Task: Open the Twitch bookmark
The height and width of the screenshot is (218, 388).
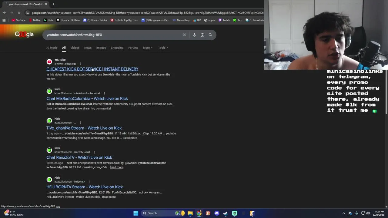Action: click(224, 20)
